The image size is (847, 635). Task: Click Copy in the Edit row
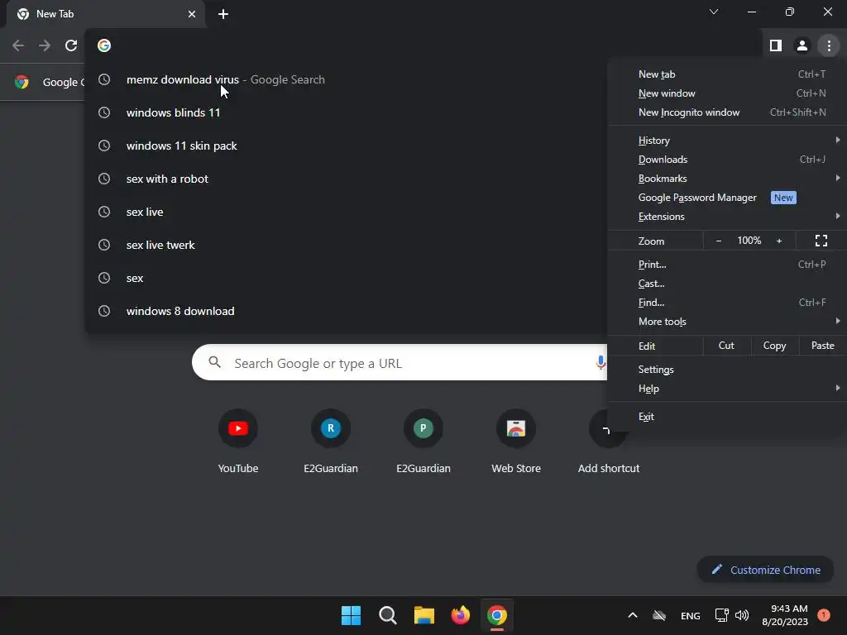coord(774,346)
